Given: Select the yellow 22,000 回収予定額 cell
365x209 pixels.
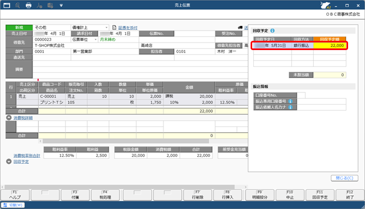Looking at the screenshot, I should [330, 46].
